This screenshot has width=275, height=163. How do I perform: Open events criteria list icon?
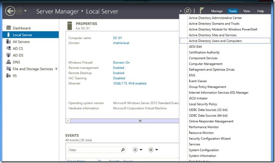pos(135,150)
